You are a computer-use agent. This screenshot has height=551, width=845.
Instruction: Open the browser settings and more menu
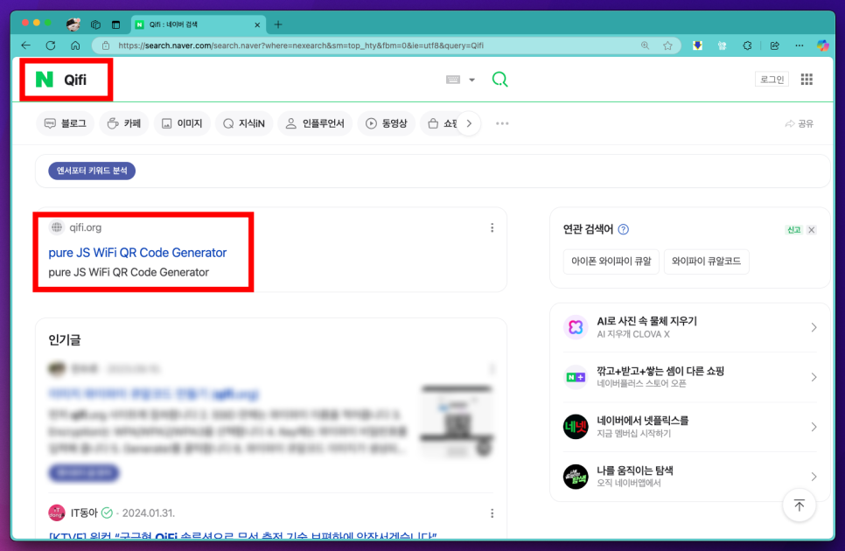click(800, 45)
